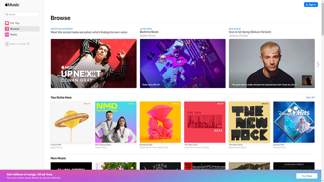This screenshot has height=182, width=324.
Task: Open the Disney Hits playlist cover
Action: point(294,122)
